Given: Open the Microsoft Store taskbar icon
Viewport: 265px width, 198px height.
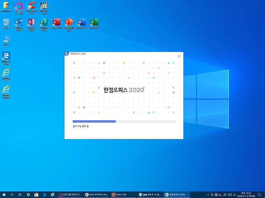Looking at the screenshot, I should click(36, 195).
